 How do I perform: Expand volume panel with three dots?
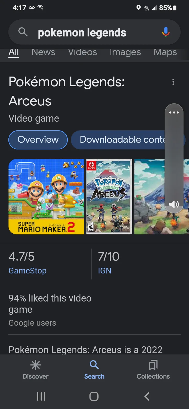pyautogui.click(x=174, y=113)
